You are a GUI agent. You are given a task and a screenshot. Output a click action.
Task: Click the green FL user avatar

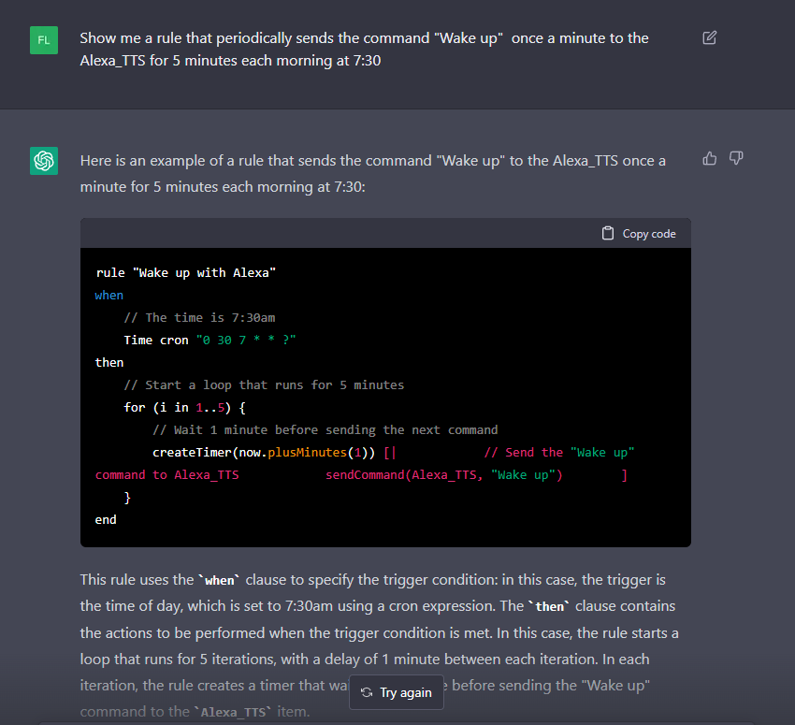click(x=44, y=40)
